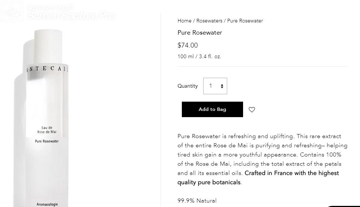Select the 100 ml / 3.4 fl. oz. size text
The width and height of the screenshot is (360, 207).
click(x=199, y=57)
